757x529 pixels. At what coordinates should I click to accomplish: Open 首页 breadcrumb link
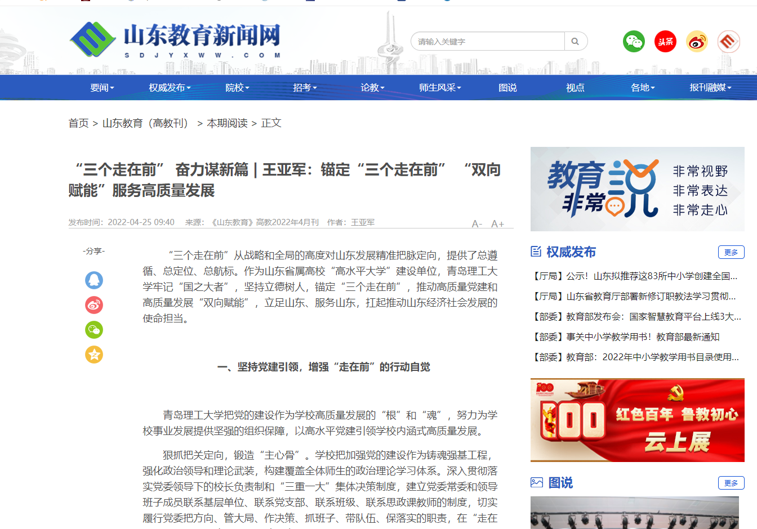coord(78,123)
